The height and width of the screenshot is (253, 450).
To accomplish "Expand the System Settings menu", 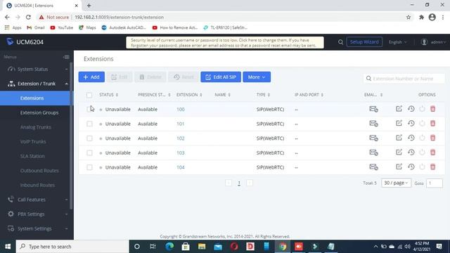I will pyautogui.click(x=37, y=228).
